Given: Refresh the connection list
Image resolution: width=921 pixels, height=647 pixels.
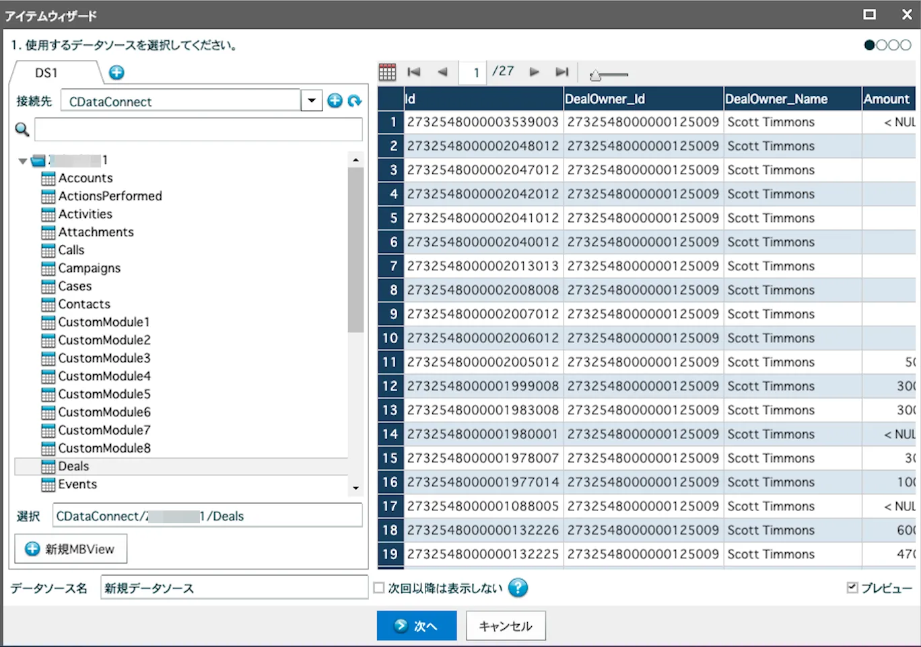Looking at the screenshot, I should 355,100.
